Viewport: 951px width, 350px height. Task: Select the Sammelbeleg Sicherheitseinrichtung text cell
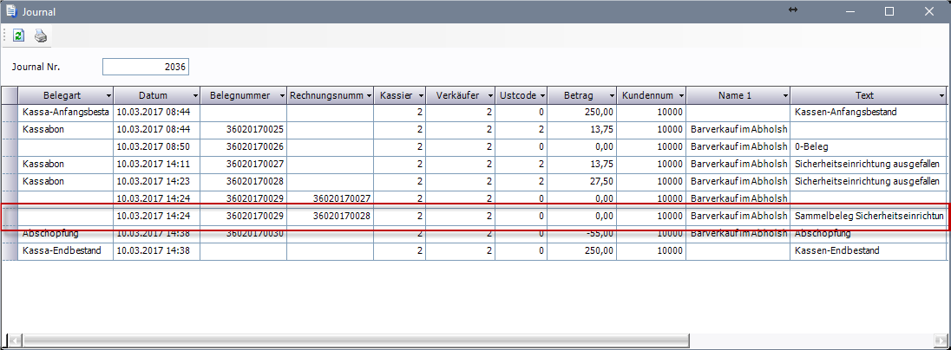tap(868, 215)
